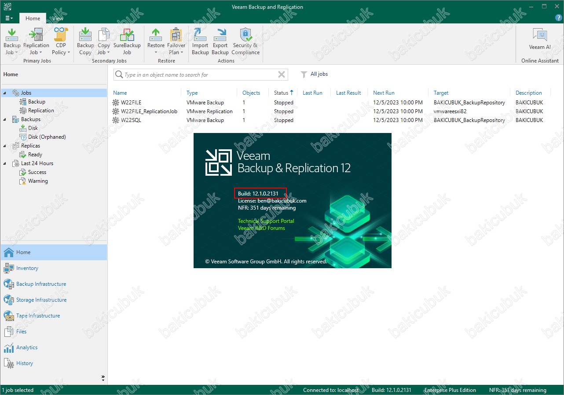Click the VMware Replication type cell
This screenshot has width=564, height=395.
coord(209,111)
